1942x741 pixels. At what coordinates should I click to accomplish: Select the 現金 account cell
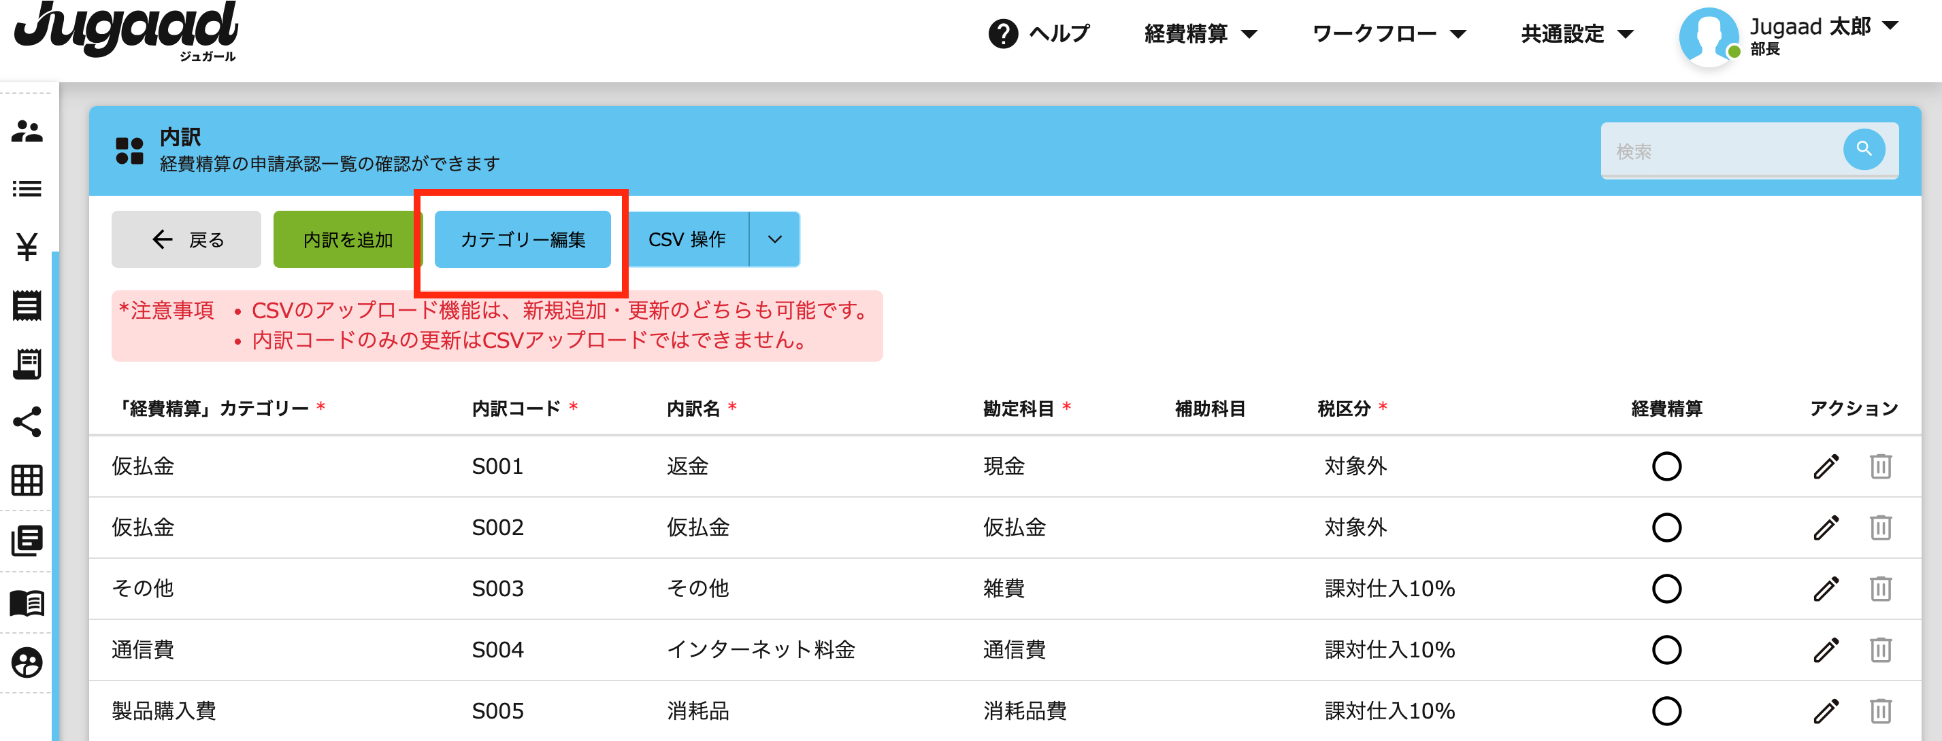1004,466
